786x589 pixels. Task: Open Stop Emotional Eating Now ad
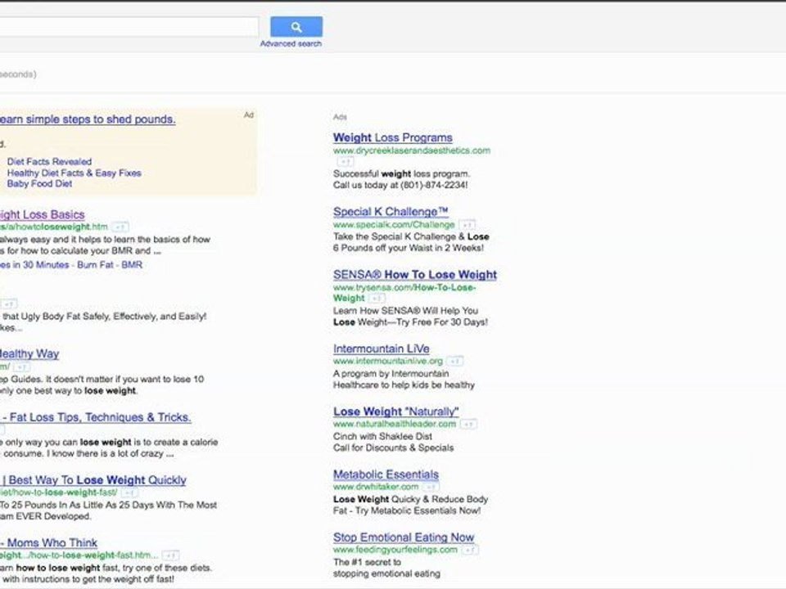pyautogui.click(x=404, y=537)
